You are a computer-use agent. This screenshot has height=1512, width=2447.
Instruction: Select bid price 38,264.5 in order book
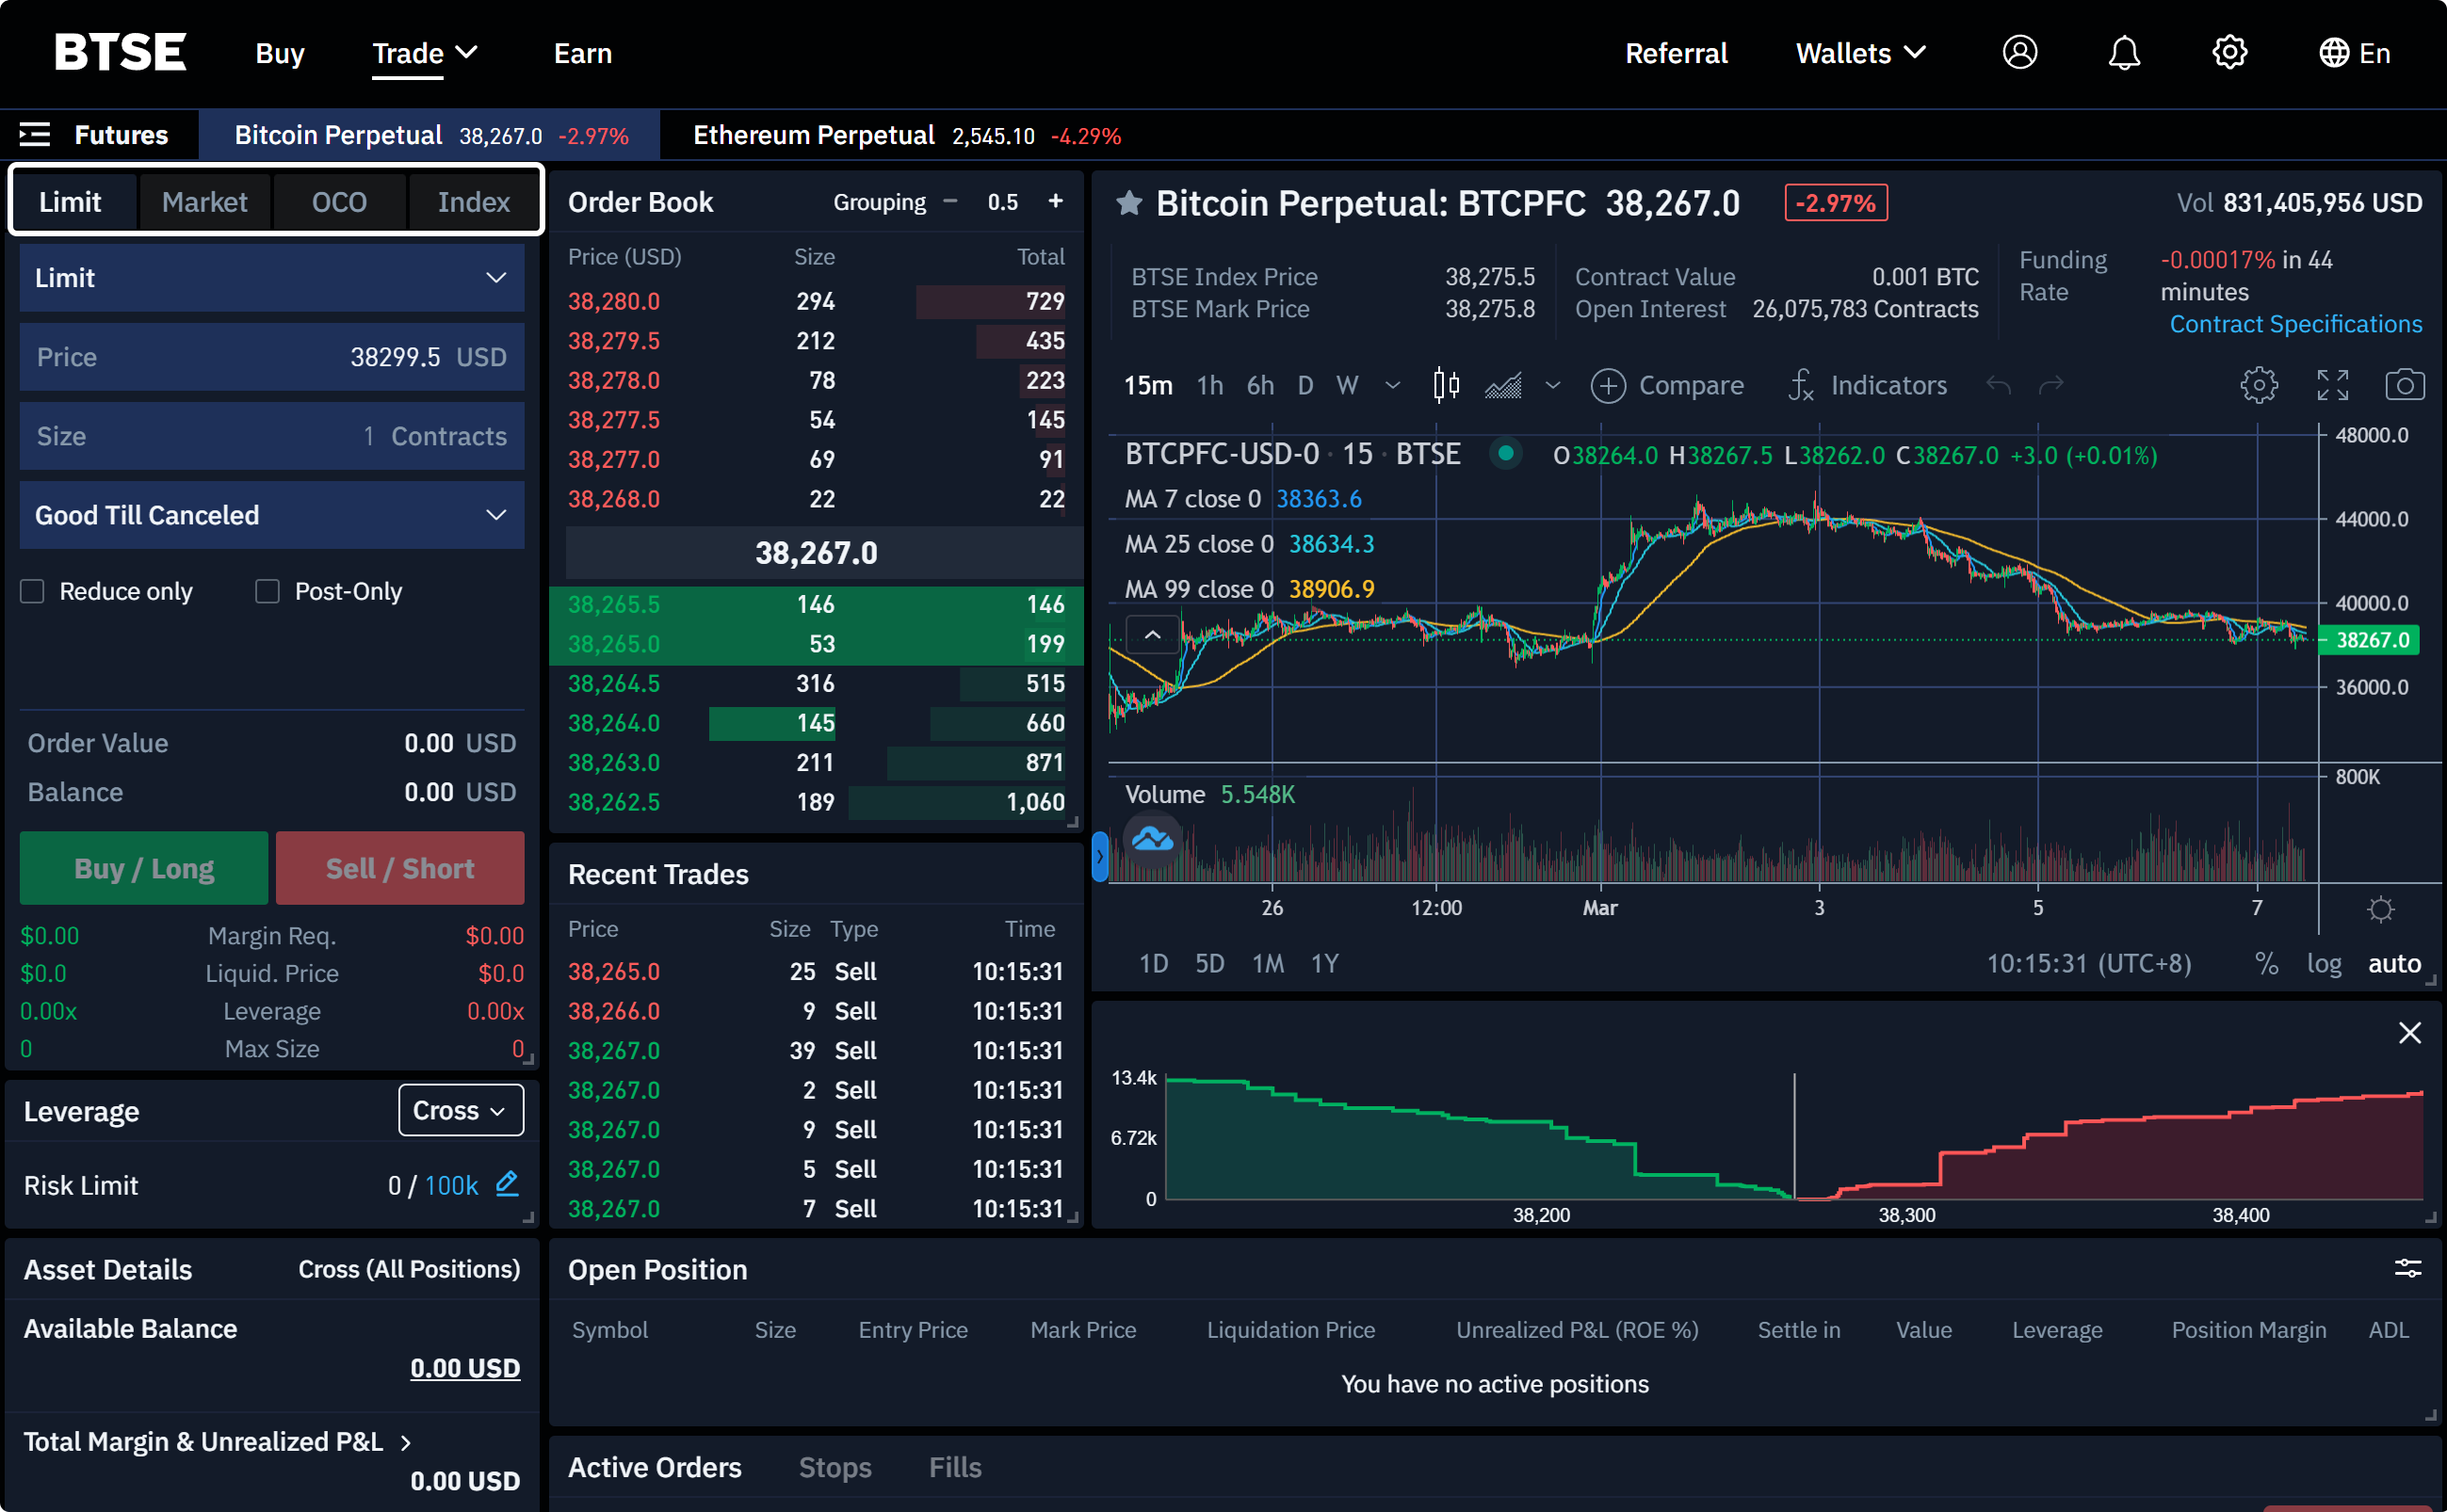613,683
